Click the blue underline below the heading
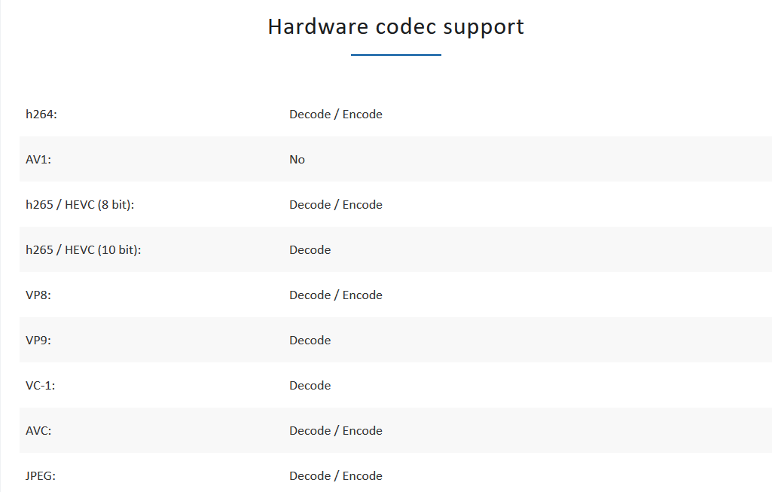This screenshot has width=772, height=492. 395,55
